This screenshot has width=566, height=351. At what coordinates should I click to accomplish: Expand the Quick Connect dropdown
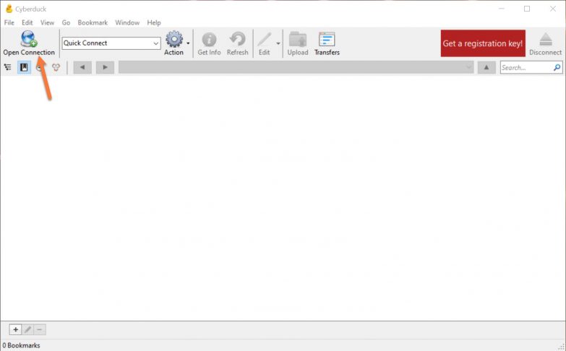click(x=156, y=43)
